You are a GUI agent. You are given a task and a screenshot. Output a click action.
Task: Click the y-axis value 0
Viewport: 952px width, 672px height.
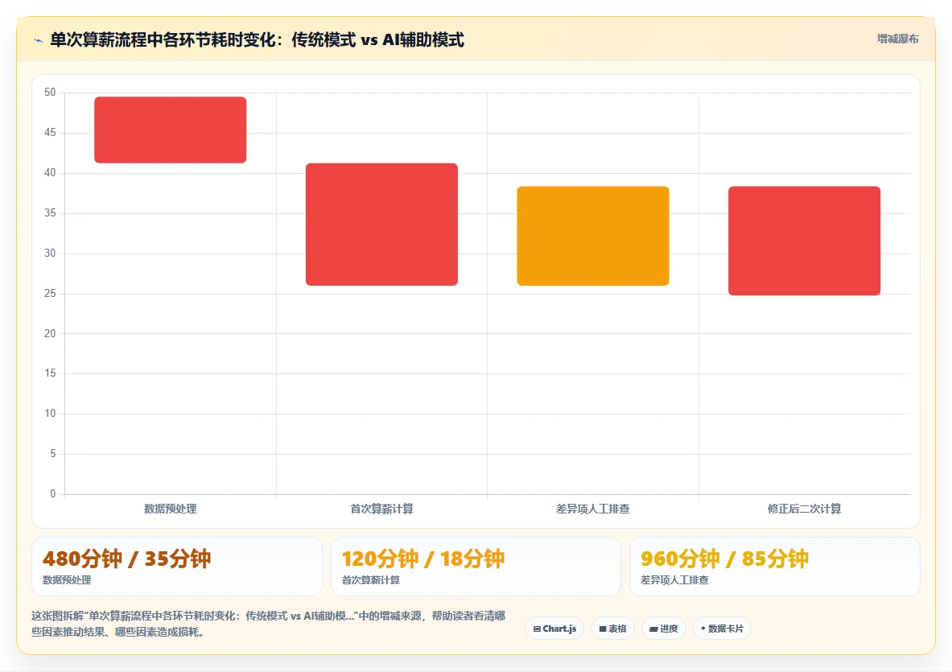point(53,494)
